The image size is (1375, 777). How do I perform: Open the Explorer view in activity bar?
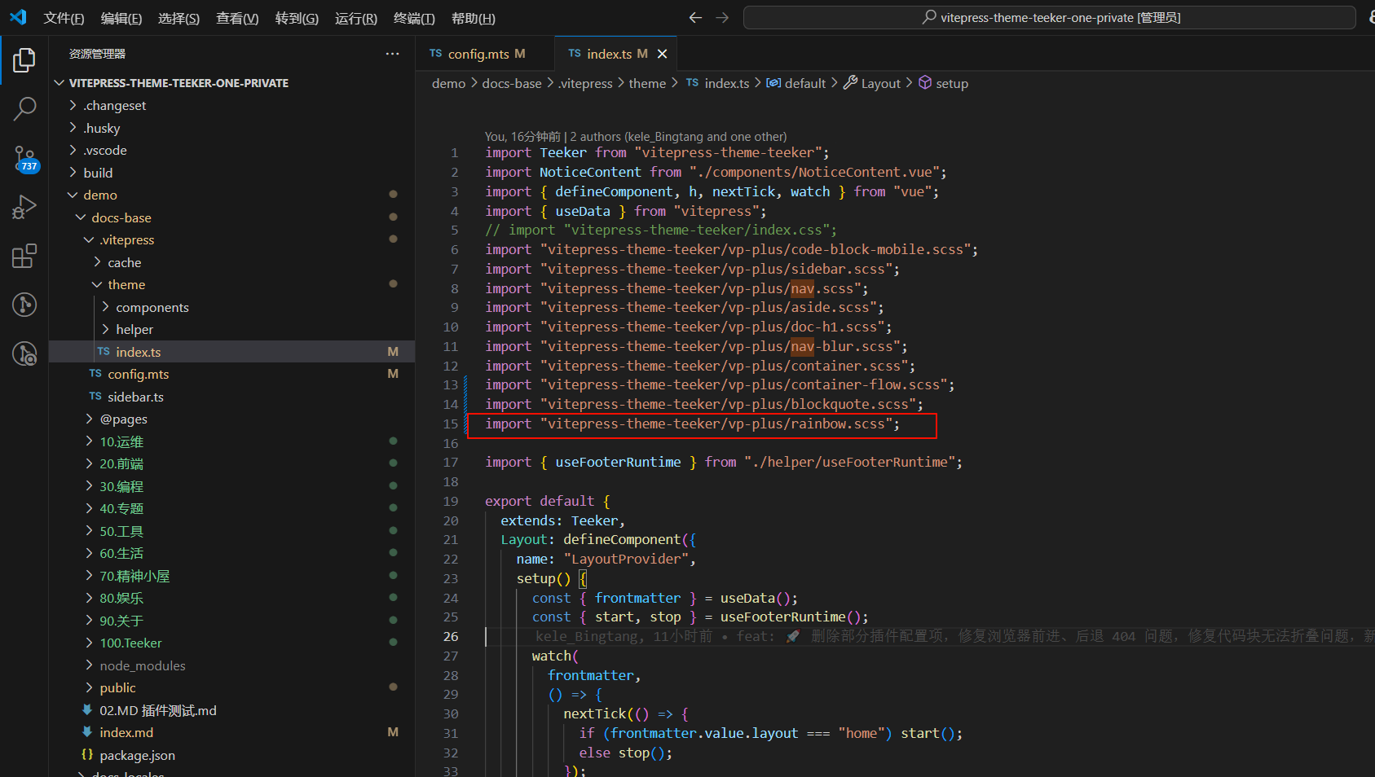(x=24, y=60)
